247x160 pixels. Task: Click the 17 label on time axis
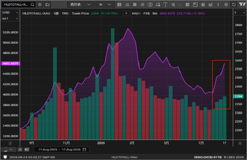coord(224,143)
